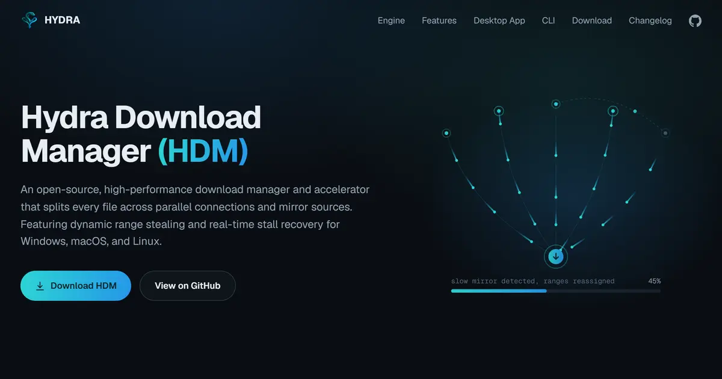The width and height of the screenshot is (722, 379).
Task: Click the Hydra logo icon
Action: click(x=28, y=20)
